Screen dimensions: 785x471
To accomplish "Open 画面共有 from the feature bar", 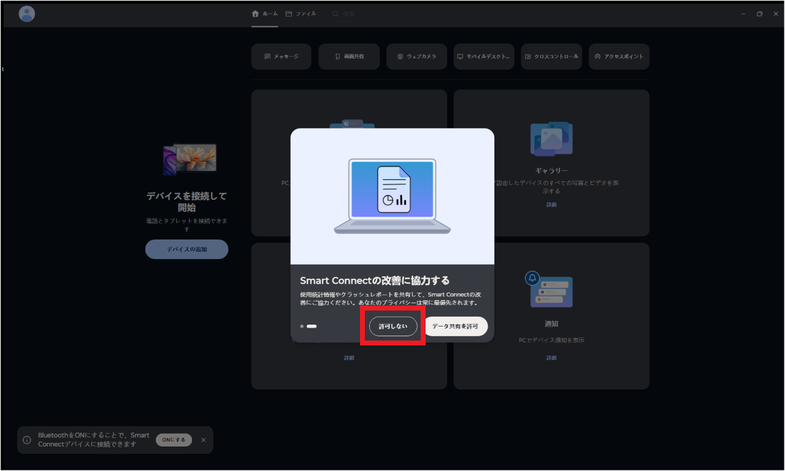I will [x=348, y=56].
